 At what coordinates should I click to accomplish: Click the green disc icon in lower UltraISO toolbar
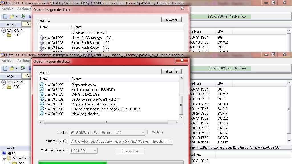(x=23, y=68)
